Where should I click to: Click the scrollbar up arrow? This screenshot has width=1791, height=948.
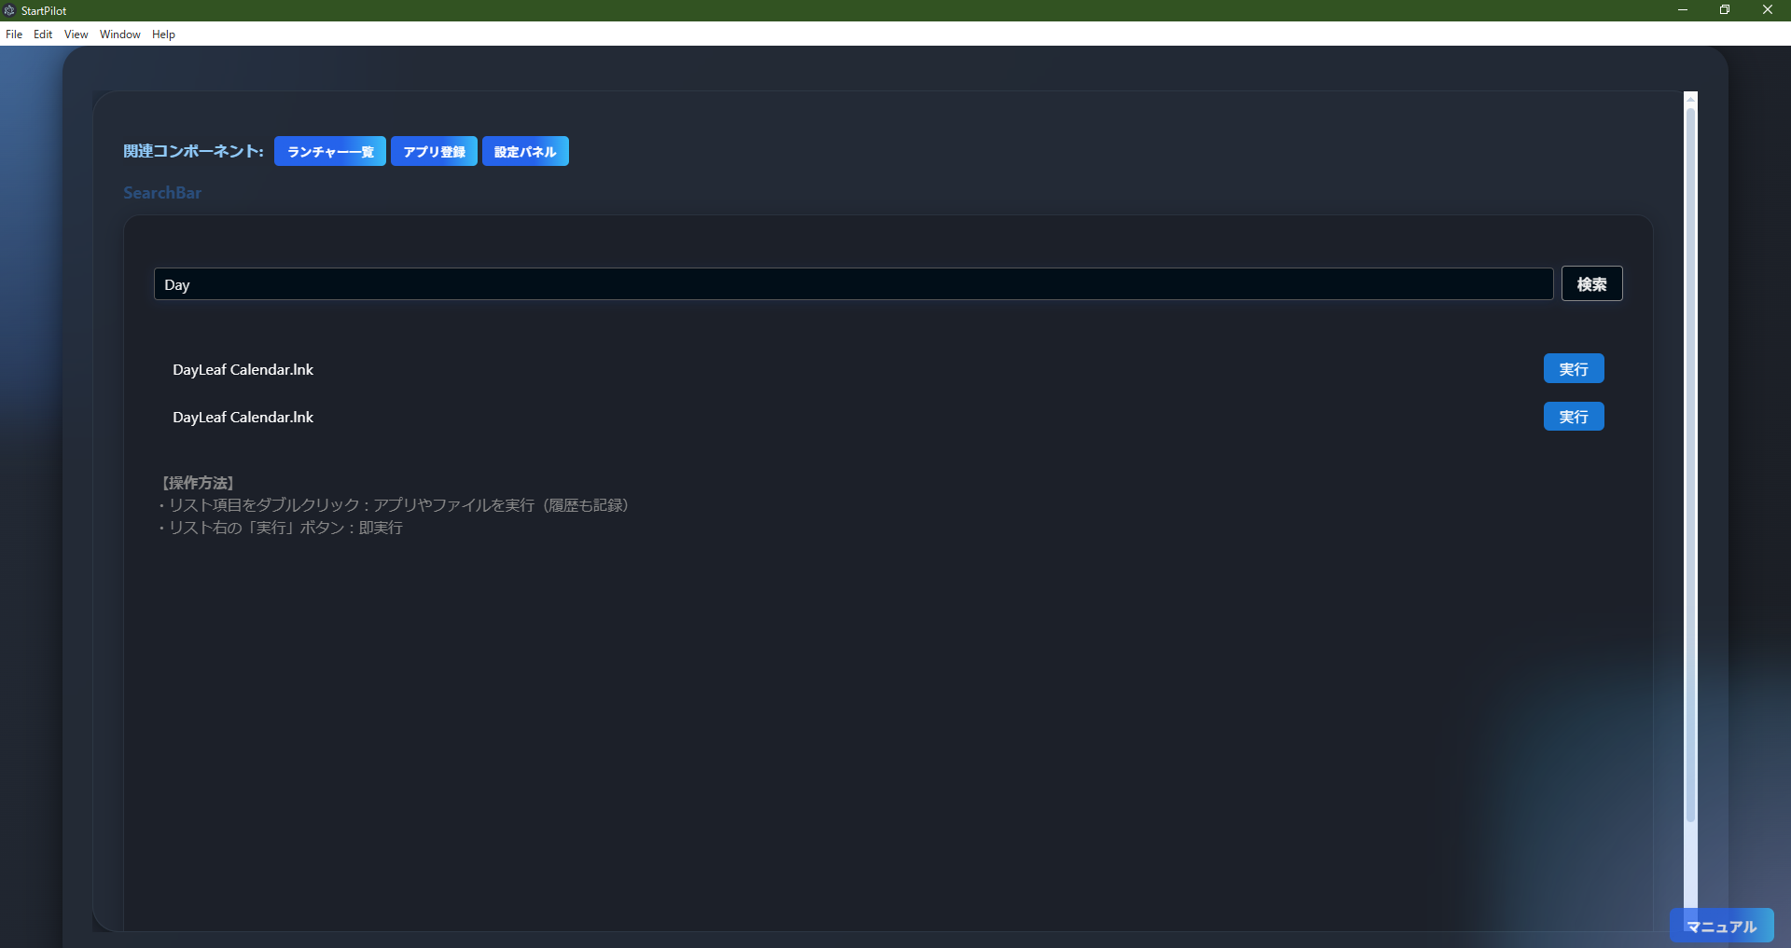pyautogui.click(x=1688, y=98)
